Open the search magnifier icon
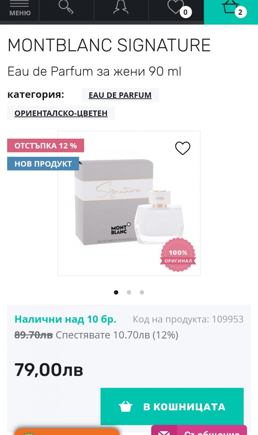The width and height of the screenshot is (258, 435). (x=66, y=7)
